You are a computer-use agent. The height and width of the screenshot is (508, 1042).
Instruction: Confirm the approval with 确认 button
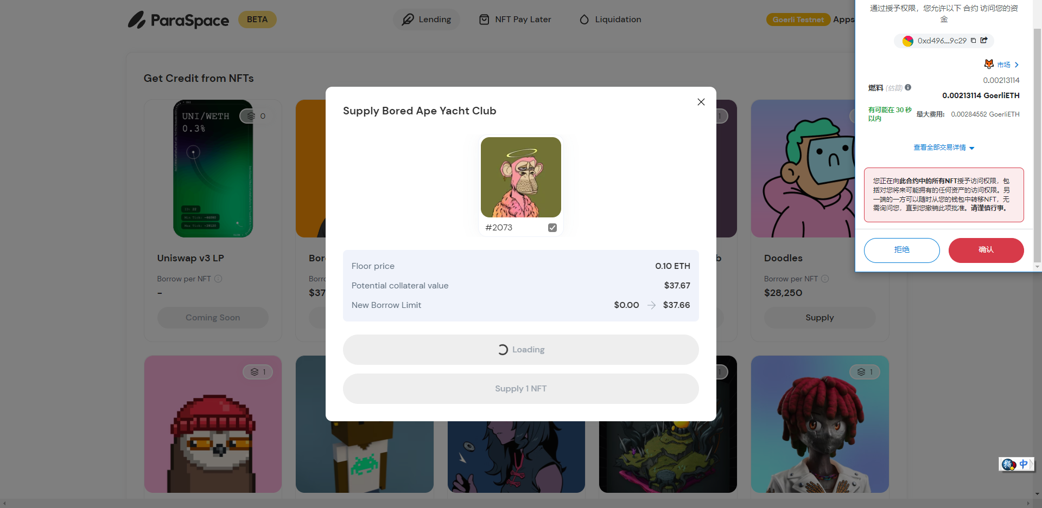click(x=986, y=250)
